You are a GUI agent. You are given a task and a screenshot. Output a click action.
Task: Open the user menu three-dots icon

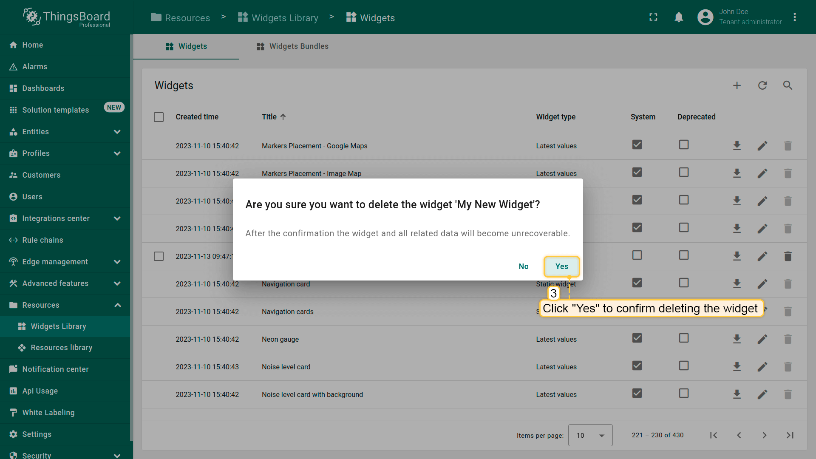(794, 17)
